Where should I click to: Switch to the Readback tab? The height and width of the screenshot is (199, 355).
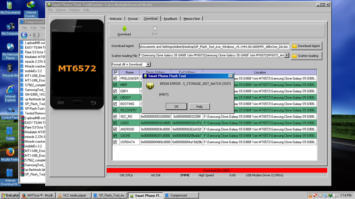click(170, 19)
